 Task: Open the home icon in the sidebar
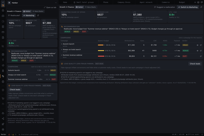tap(3, 10)
